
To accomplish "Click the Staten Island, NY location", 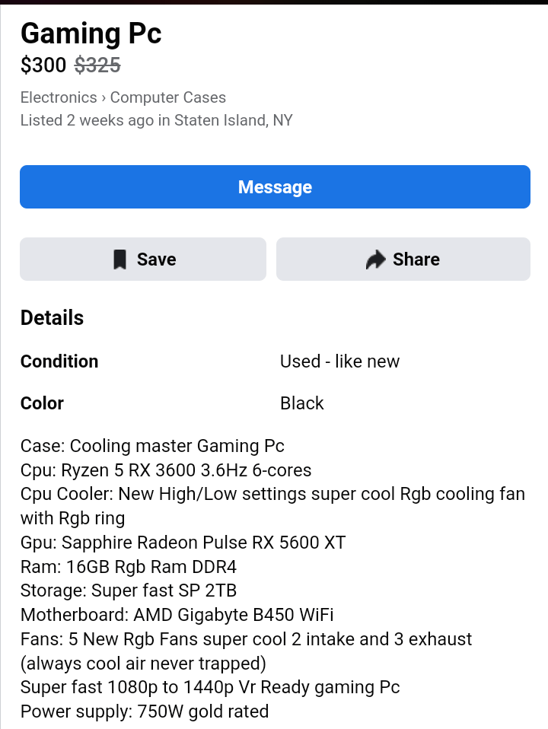I will [x=234, y=120].
